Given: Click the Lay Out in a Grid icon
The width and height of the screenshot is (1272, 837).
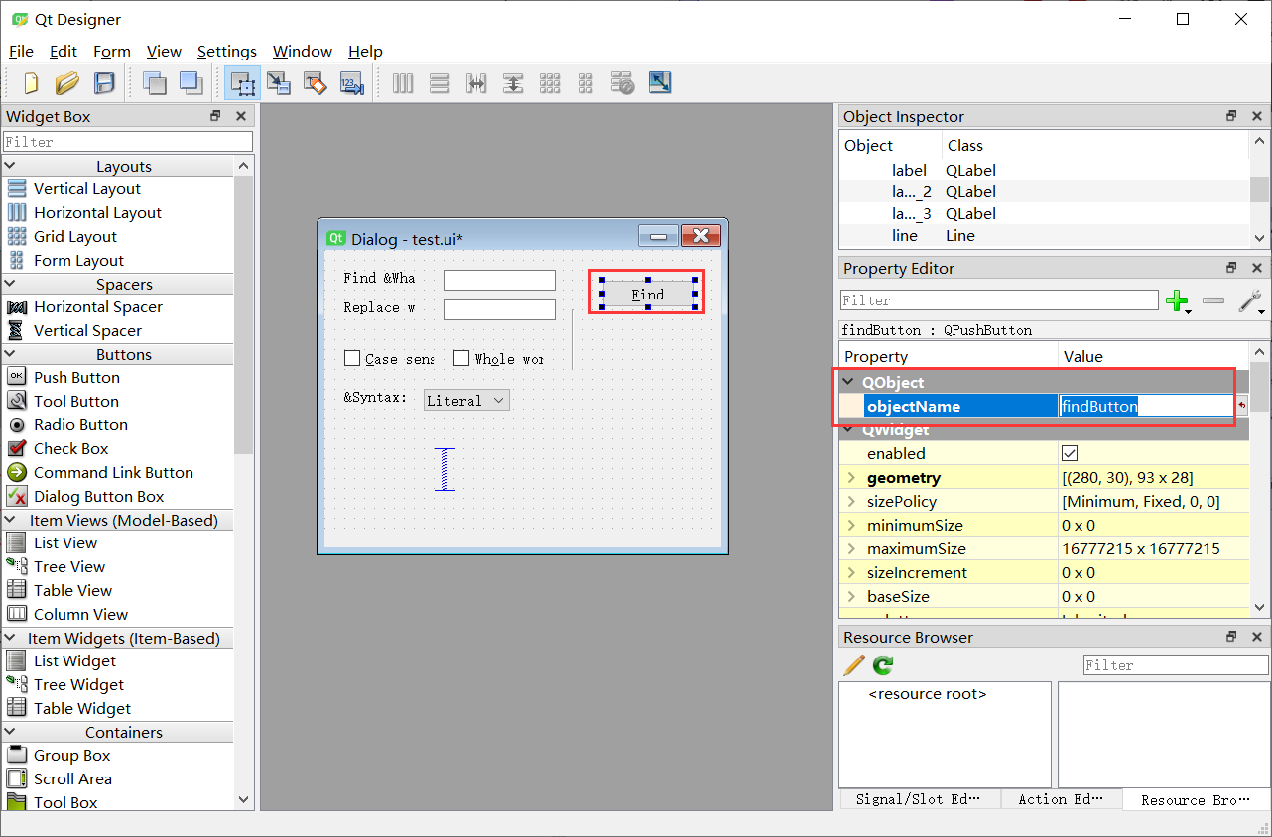Looking at the screenshot, I should pyautogui.click(x=550, y=83).
